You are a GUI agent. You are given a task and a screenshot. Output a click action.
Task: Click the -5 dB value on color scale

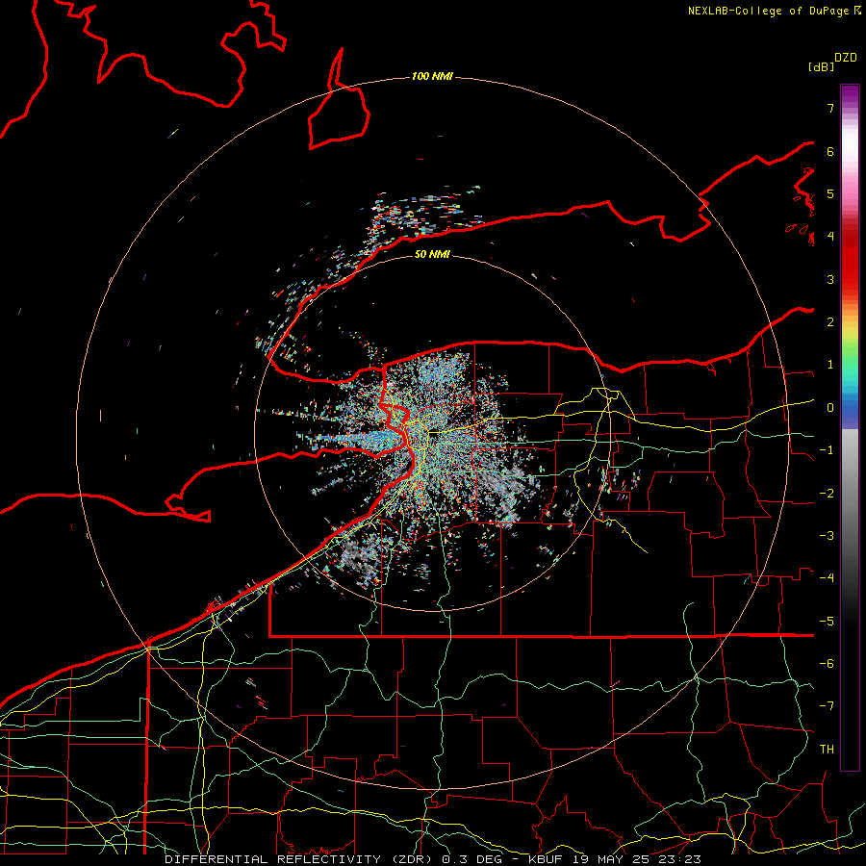827,622
